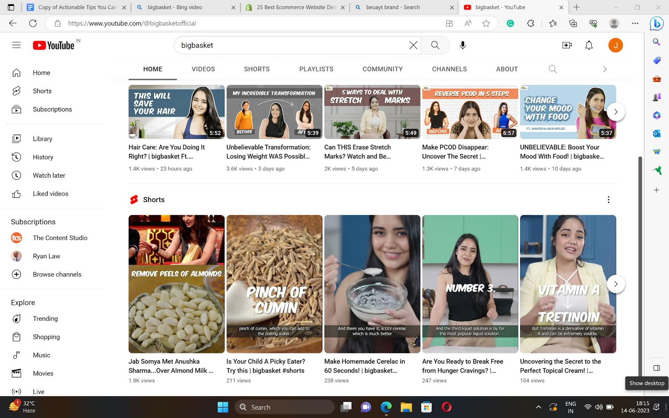Open File Explorer from taskbar

[406, 407]
